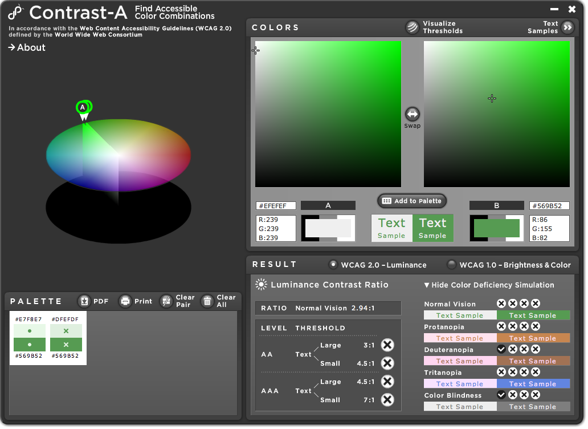Screen dimensions: 588x429
Task: Open Visualize Thresholds globe icon
Action: (x=412, y=27)
